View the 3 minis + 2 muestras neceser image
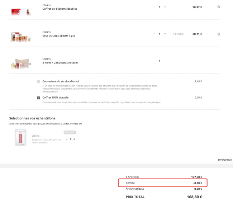 coord(22,62)
